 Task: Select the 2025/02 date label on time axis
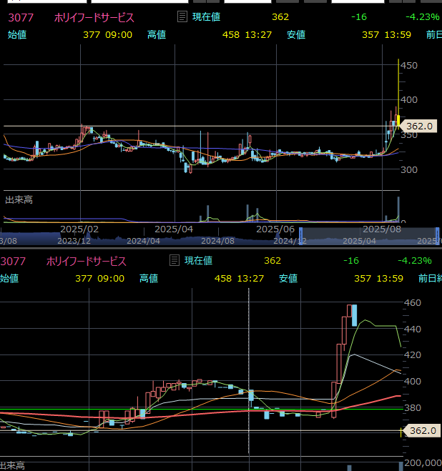click(79, 229)
